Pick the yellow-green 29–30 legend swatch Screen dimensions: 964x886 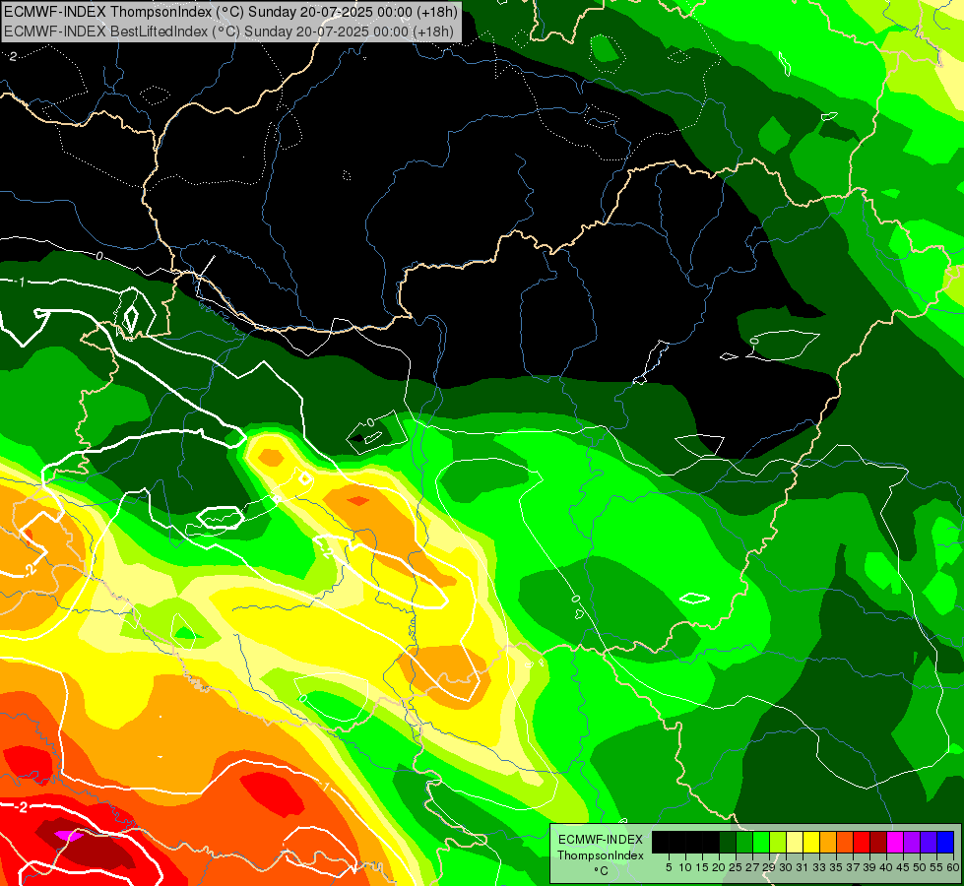[778, 843]
